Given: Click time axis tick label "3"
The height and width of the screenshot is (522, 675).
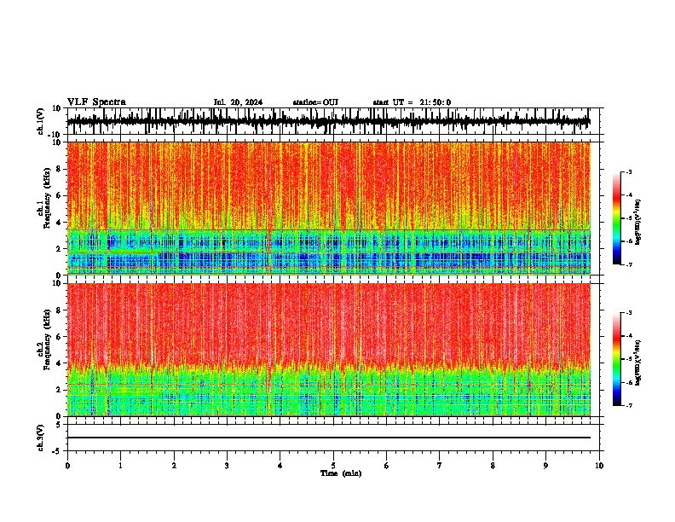Looking at the screenshot, I should tap(227, 465).
